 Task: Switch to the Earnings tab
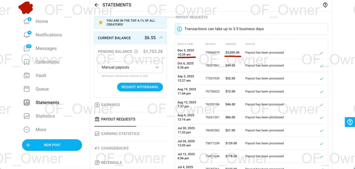[111, 105]
